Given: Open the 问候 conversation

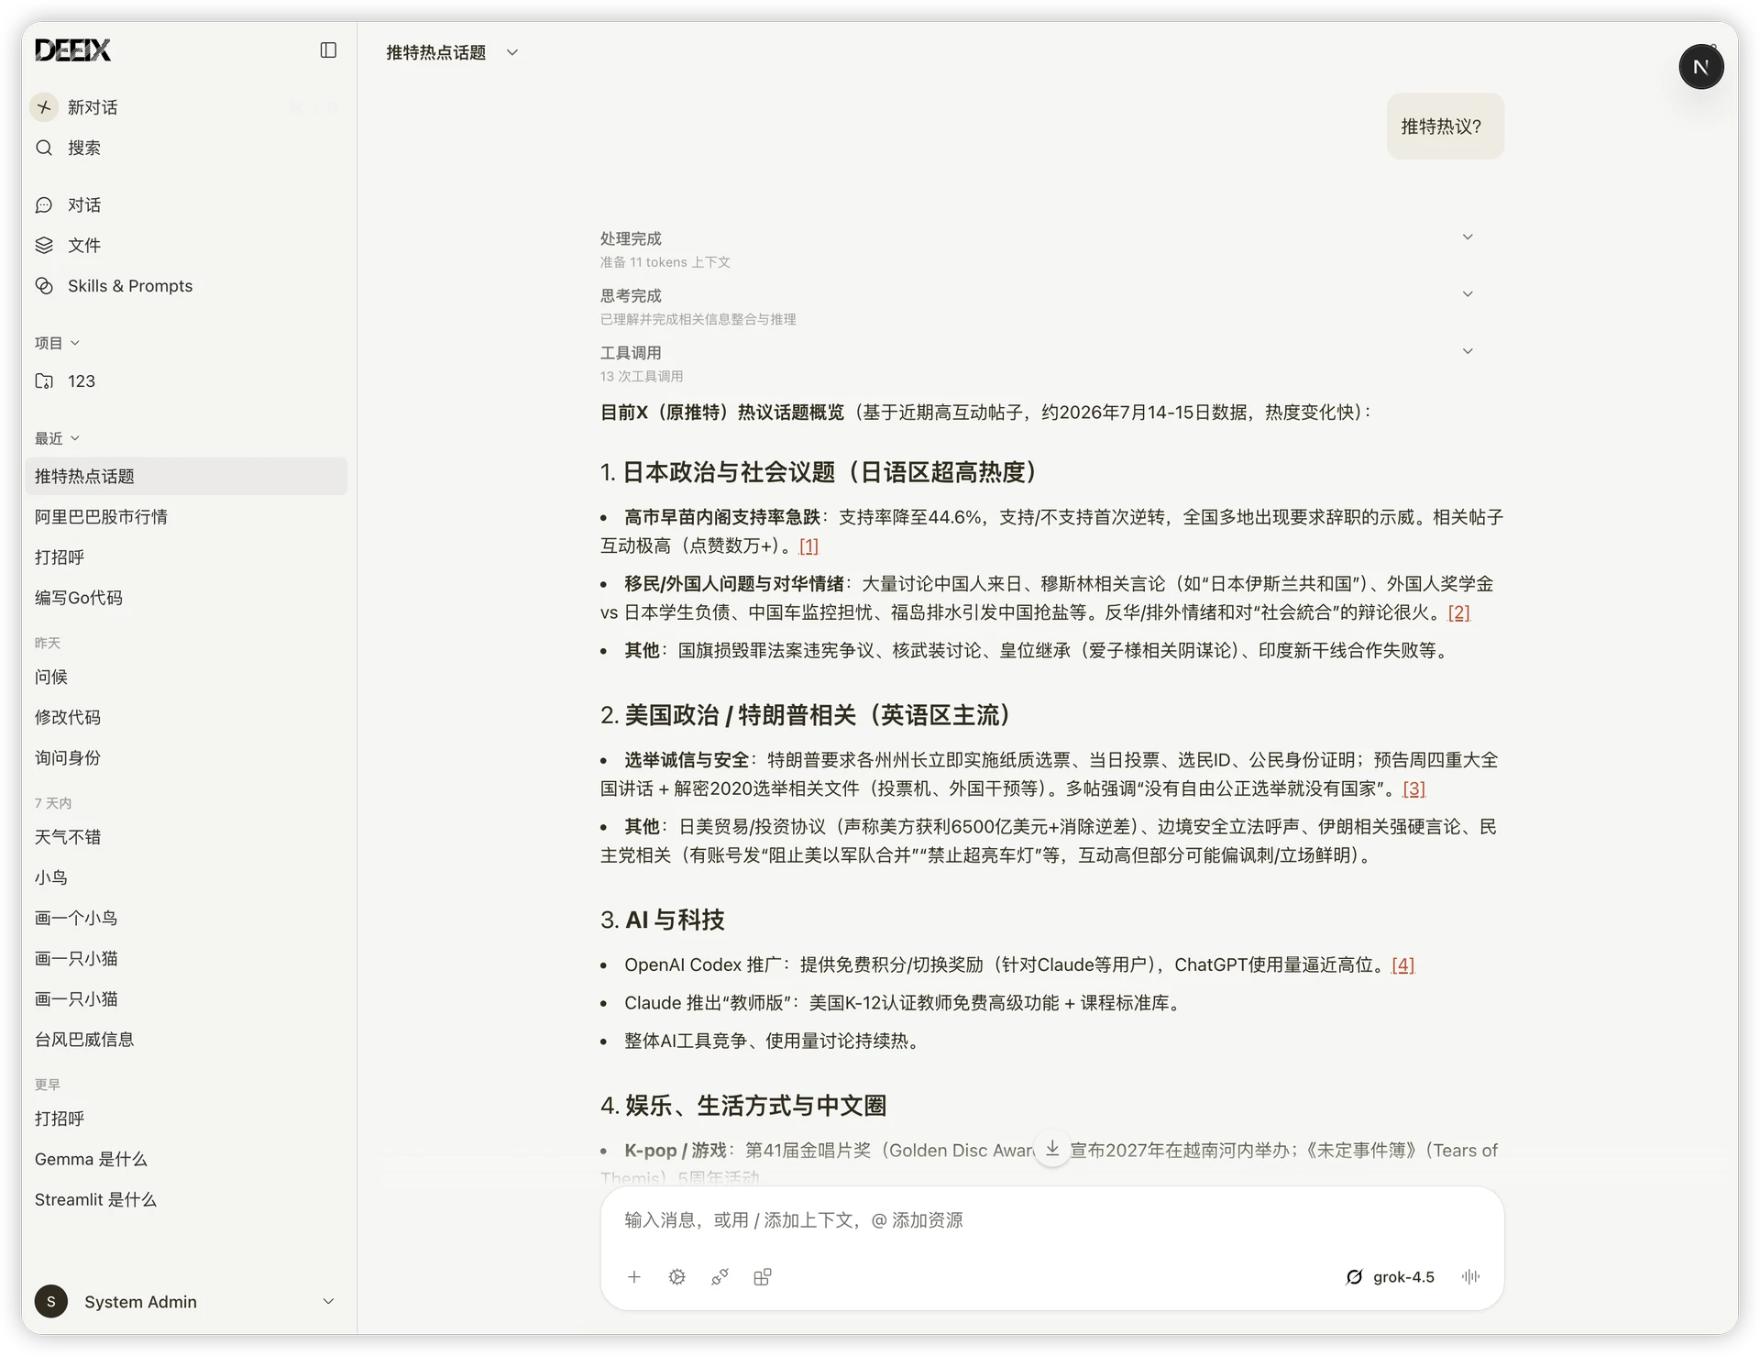Looking at the screenshot, I should (x=186, y=677).
